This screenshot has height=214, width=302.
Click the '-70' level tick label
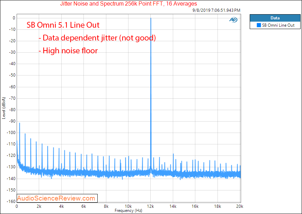12,98
